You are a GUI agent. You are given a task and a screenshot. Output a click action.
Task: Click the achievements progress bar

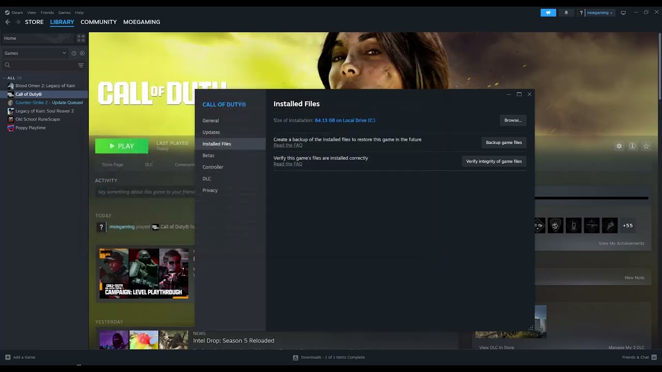592,198
